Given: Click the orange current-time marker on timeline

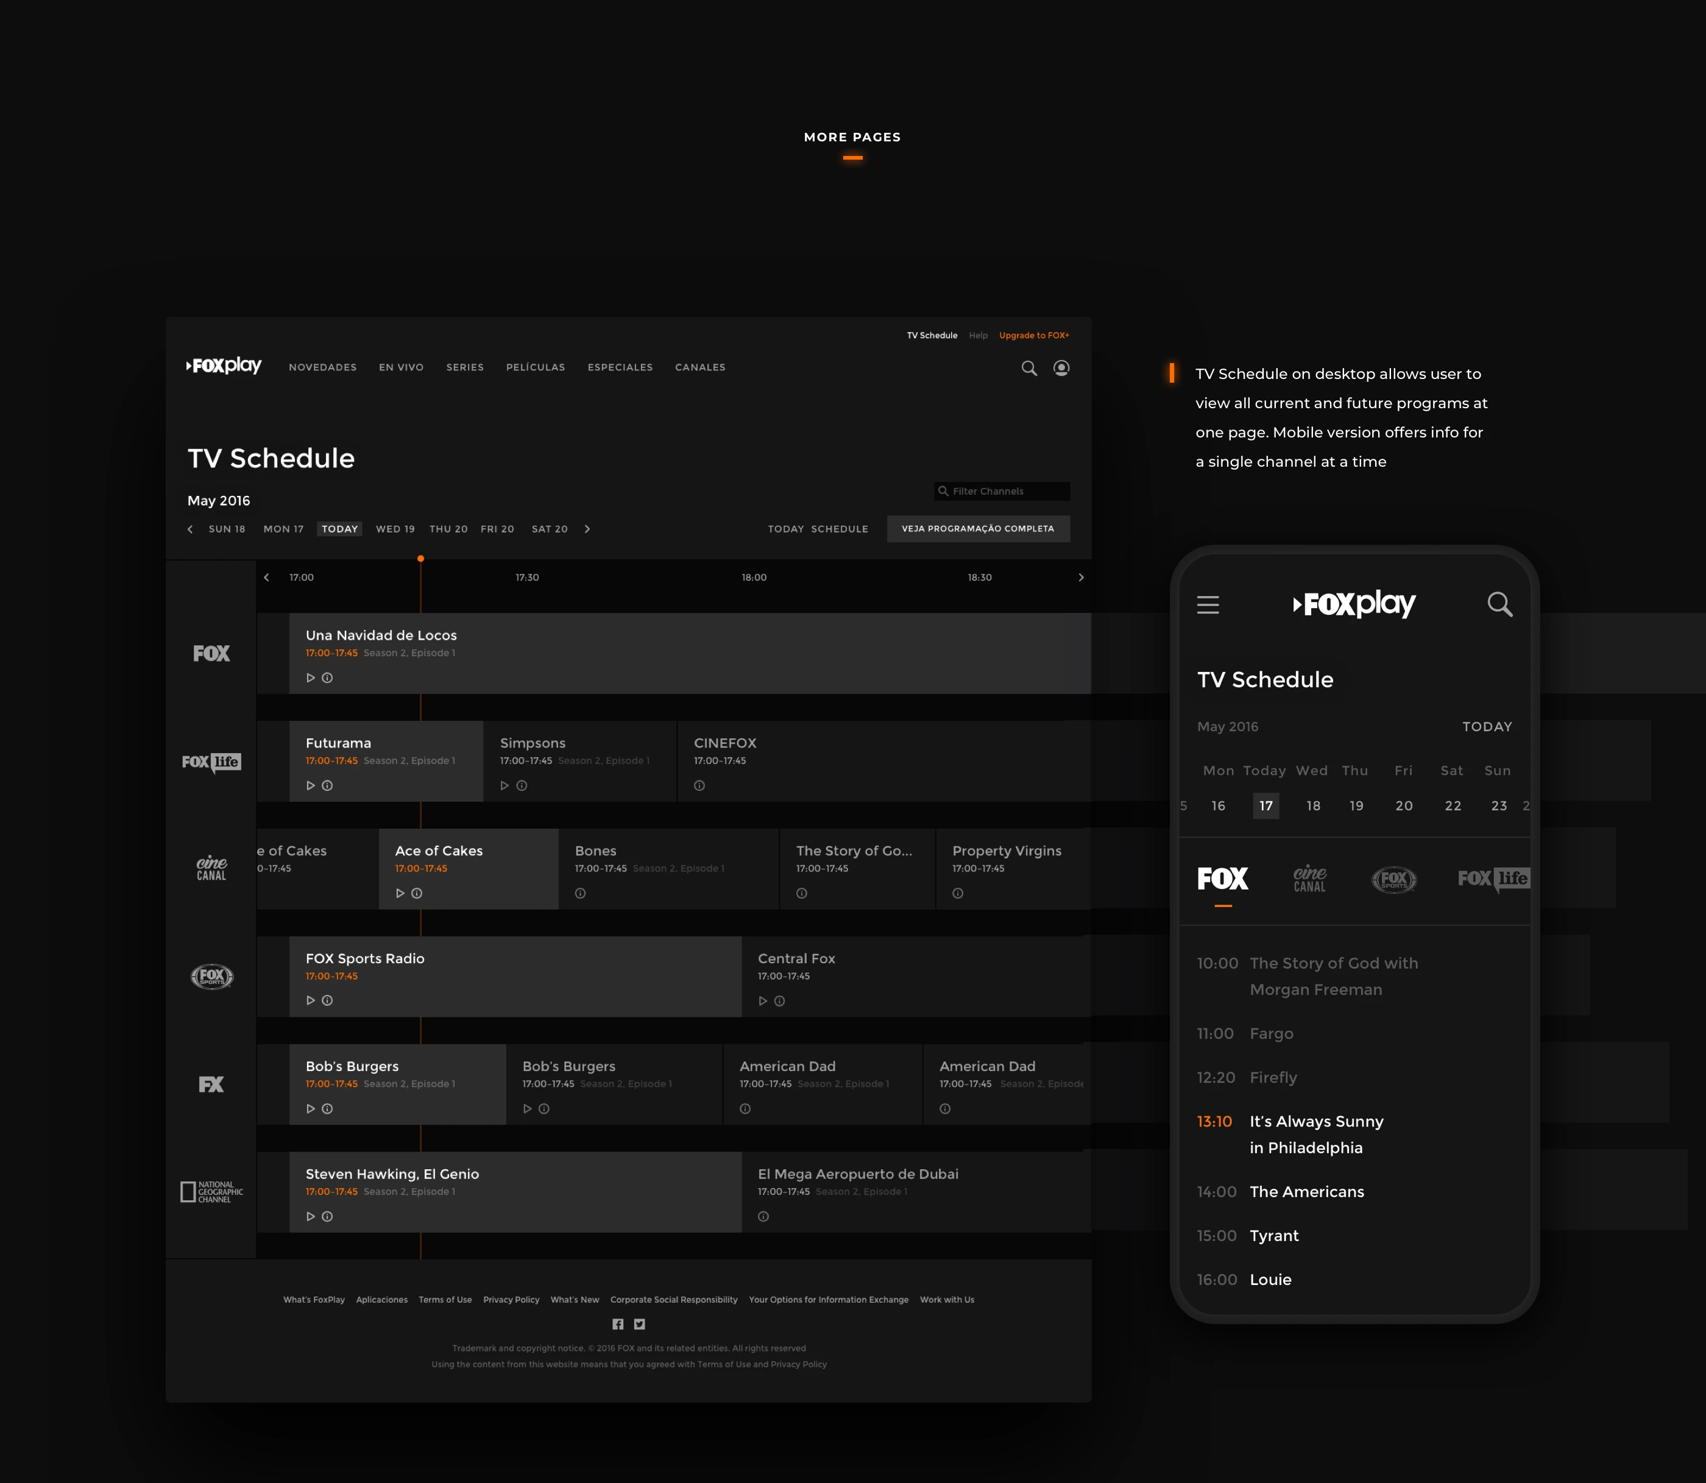Looking at the screenshot, I should pyautogui.click(x=420, y=559).
